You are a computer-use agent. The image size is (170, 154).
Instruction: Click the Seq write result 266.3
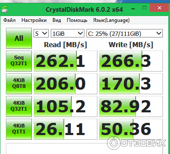(x=131, y=61)
